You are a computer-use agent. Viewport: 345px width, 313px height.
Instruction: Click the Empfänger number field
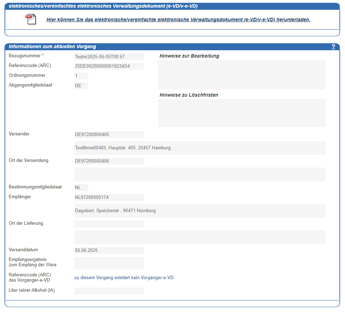click(x=109, y=198)
